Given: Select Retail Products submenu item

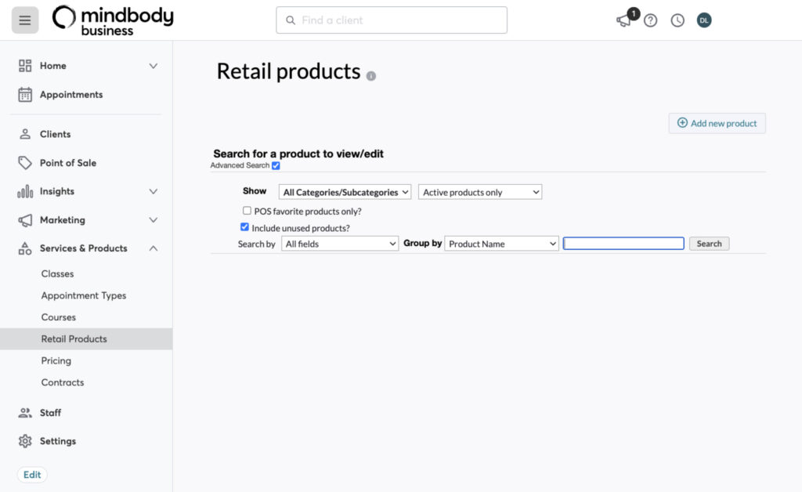Looking at the screenshot, I should tap(86, 339).
